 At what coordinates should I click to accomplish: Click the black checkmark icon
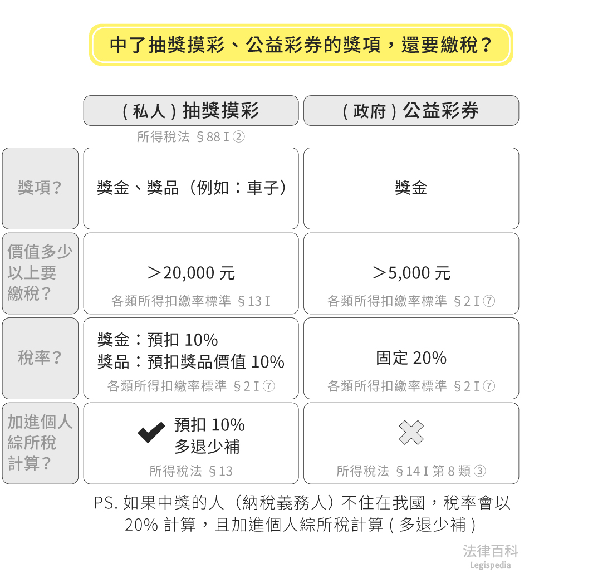(151, 433)
